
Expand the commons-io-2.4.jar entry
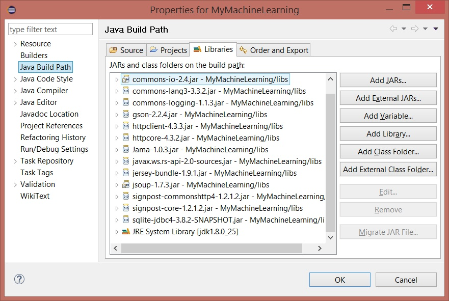(117, 79)
